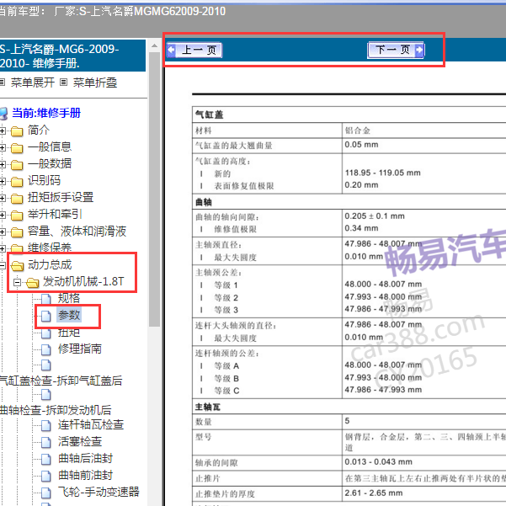Open the 简介 tree entry
The width and height of the screenshot is (506, 506).
point(39,130)
